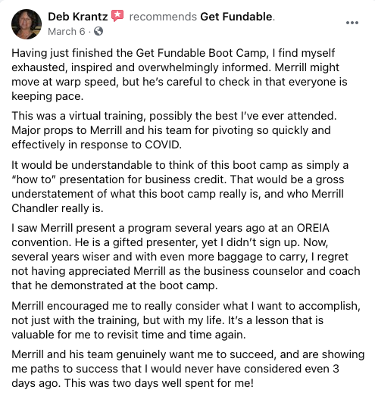Click the quoted phrase "how to" in the review
Screen dimensions: 375x396
pyautogui.click(x=34, y=179)
